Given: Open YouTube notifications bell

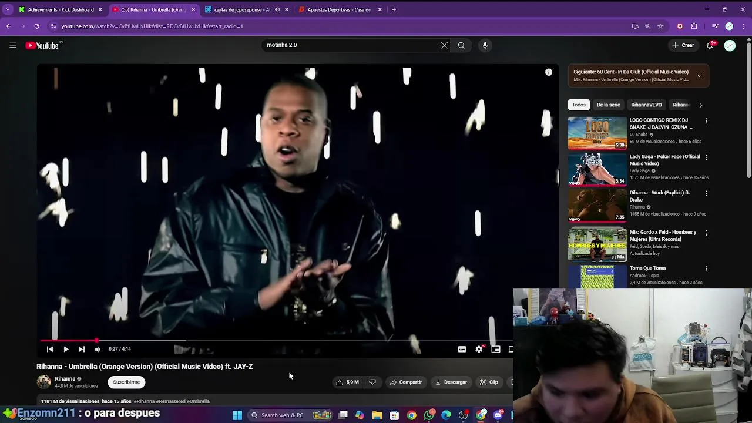Looking at the screenshot, I should pos(710,45).
